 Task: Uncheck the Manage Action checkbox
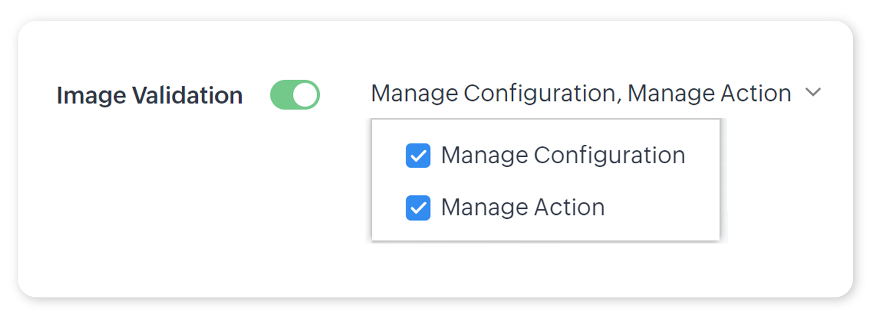418,208
